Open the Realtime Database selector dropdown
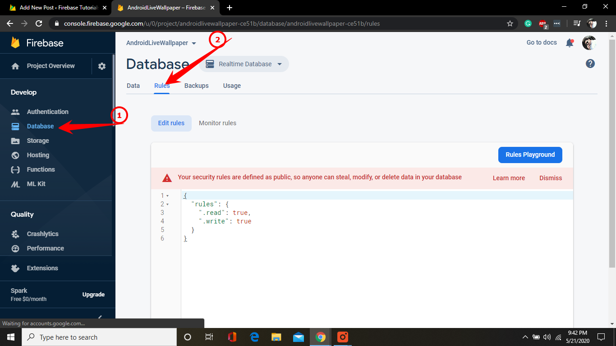The height and width of the screenshot is (346, 616). coord(244,64)
